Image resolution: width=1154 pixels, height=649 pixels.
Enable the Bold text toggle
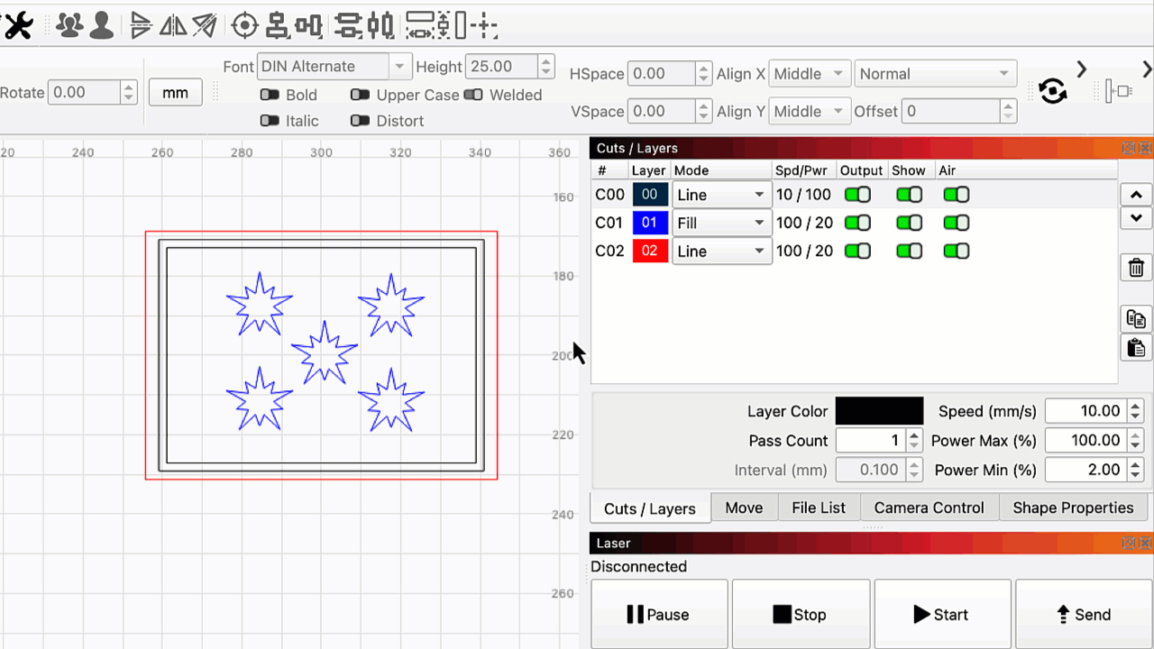[270, 95]
